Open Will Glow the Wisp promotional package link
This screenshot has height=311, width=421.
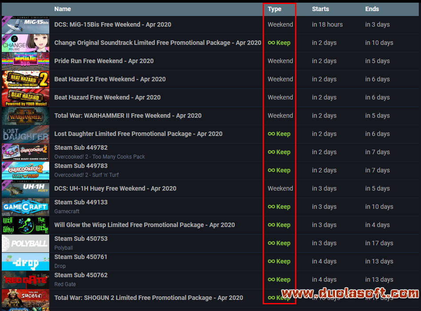[145, 225]
